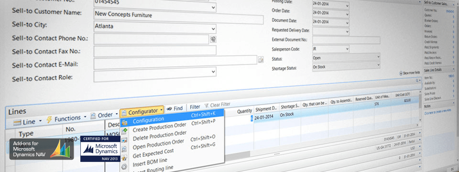This screenshot has width=459, height=172.
Task: Click the icon beside Create Production Order
Action: click(x=125, y=131)
